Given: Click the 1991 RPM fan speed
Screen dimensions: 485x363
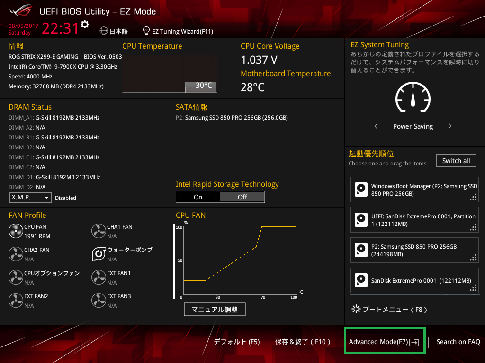Looking at the screenshot, I should click(x=37, y=236).
